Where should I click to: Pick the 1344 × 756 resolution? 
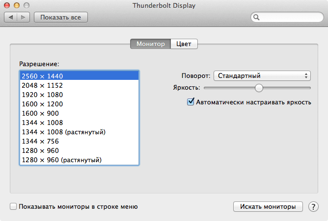pos(79,141)
